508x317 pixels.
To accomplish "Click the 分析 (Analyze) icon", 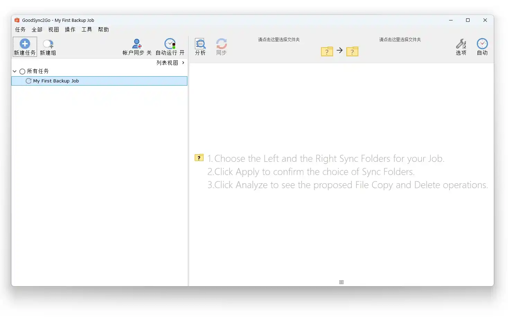I will pos(200,44).
